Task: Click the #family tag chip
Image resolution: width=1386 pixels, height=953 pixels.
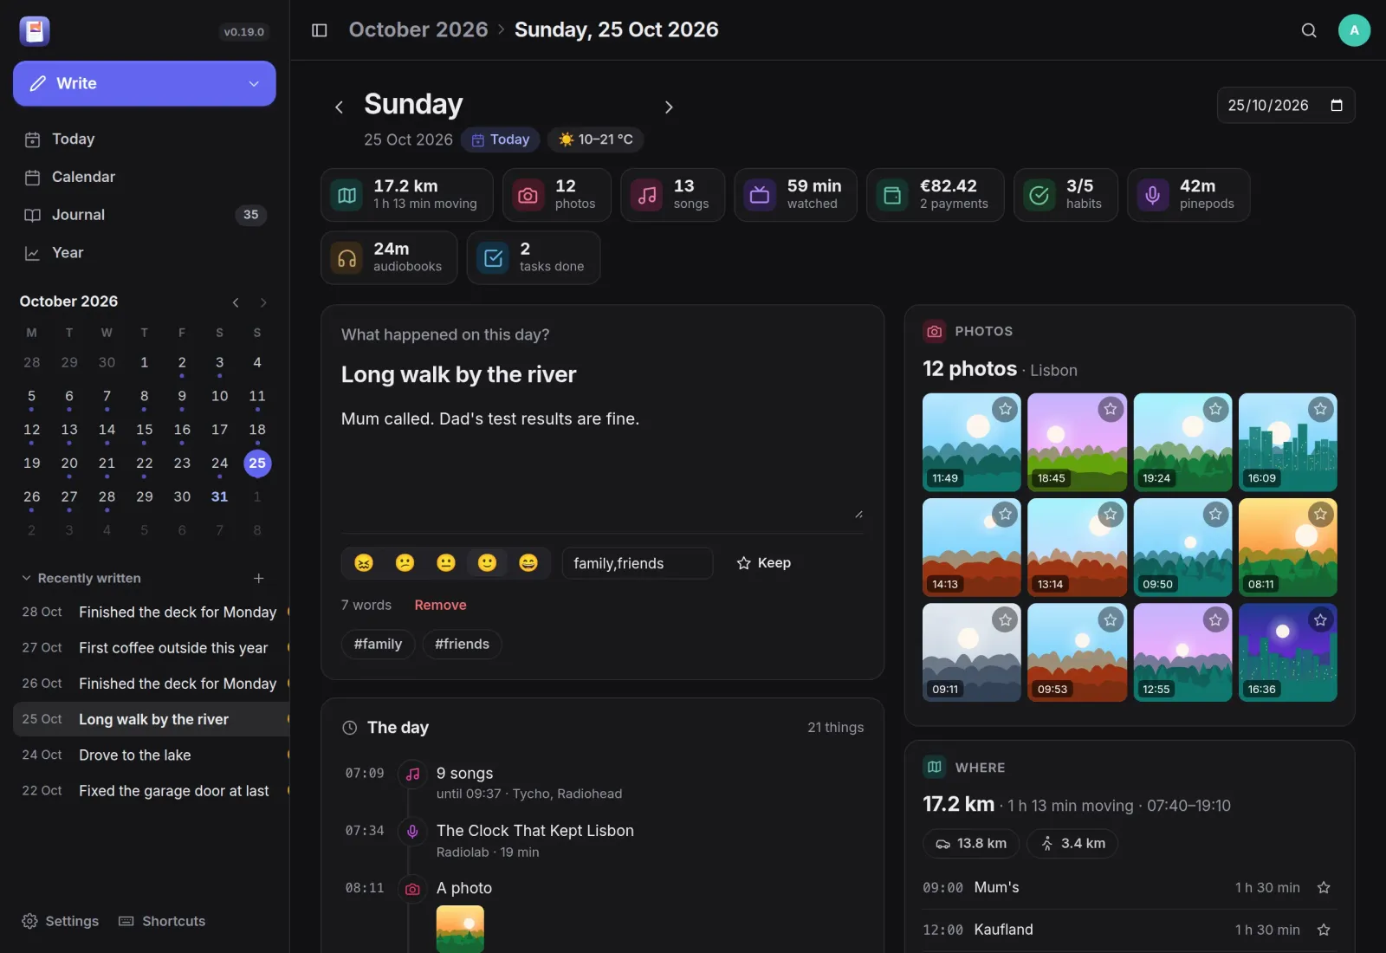Action: click(378, 644)
